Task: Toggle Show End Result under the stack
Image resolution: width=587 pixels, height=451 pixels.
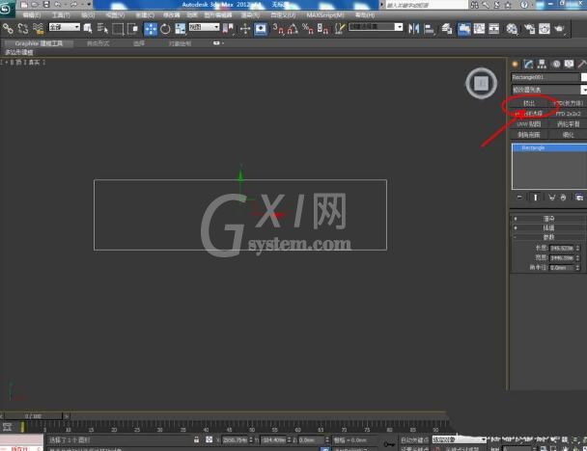Action: 535,198
